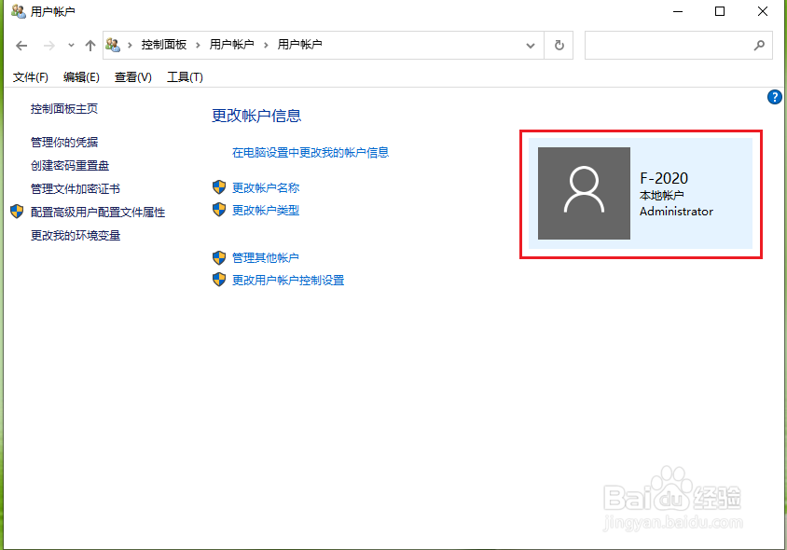Click the user accounts icon in address bar
Image resolution: width=787 pixels, height=550 pixels.
coord(113,45)
